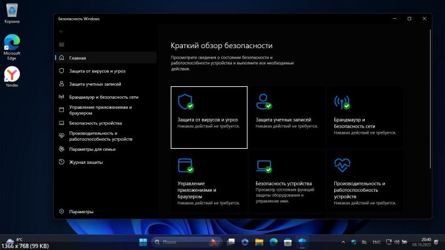This screenshot has width=445, height=250.
Task: Click the shield tile Защита от вирусов и угроз
Action: click(x=209, y=117)
